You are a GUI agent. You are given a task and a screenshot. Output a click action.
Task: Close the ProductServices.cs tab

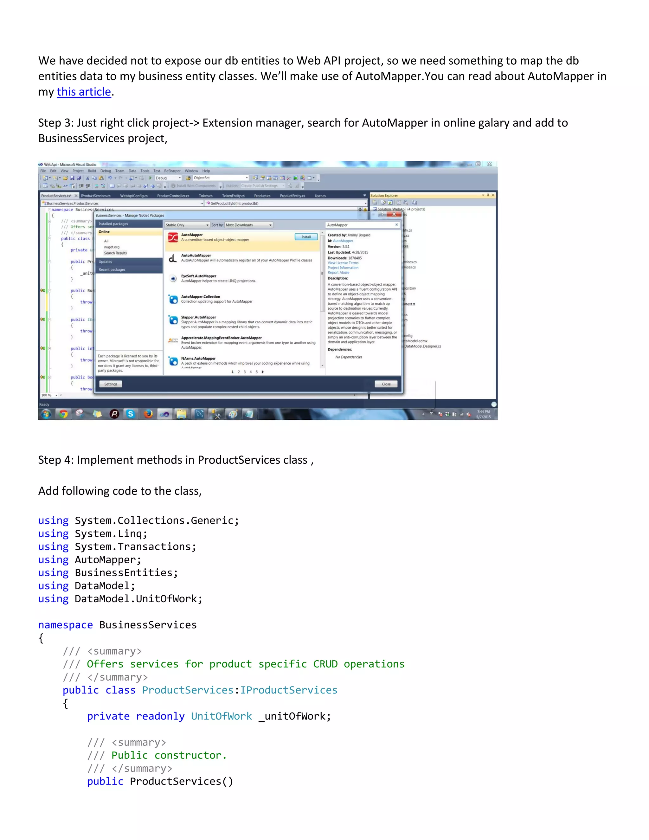(x=76, y=196)
